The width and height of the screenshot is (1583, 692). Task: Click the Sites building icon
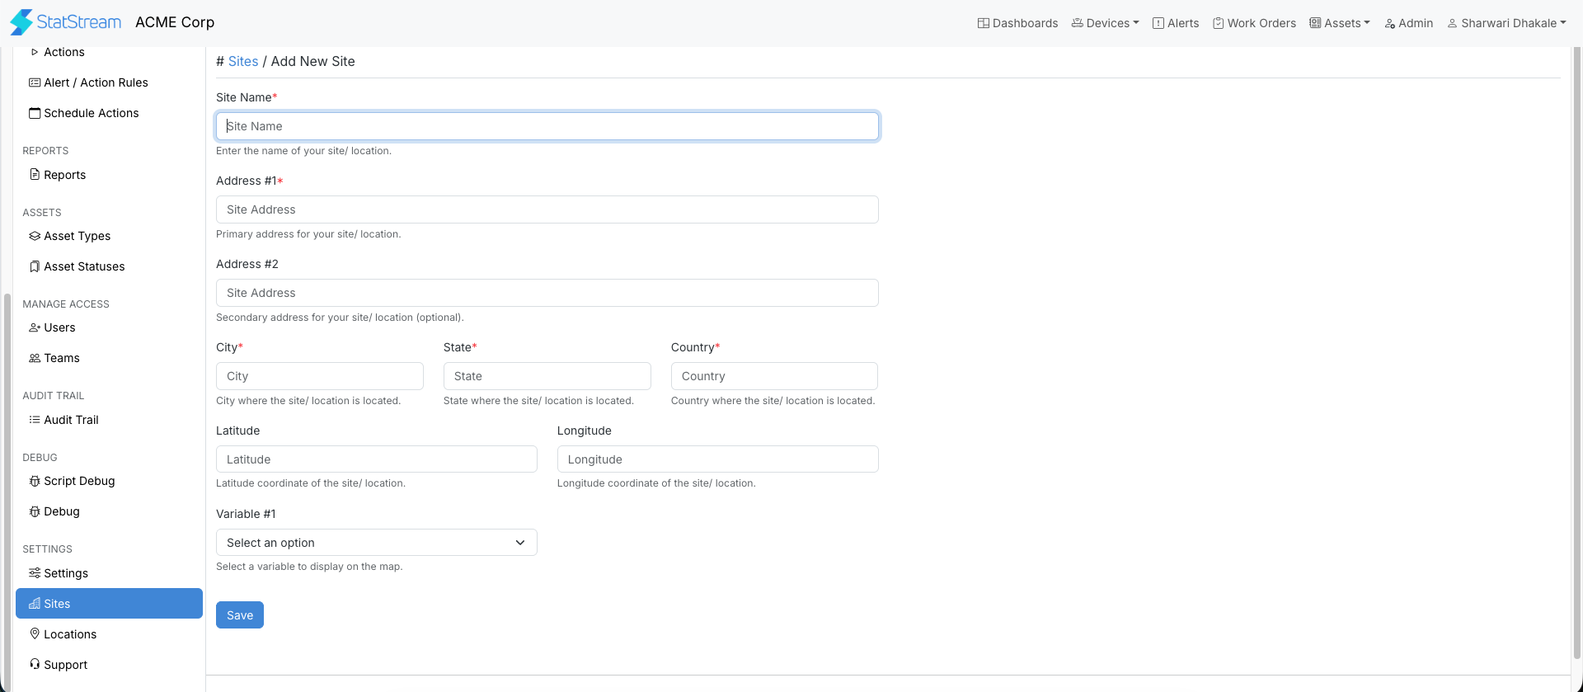(35, 604)
